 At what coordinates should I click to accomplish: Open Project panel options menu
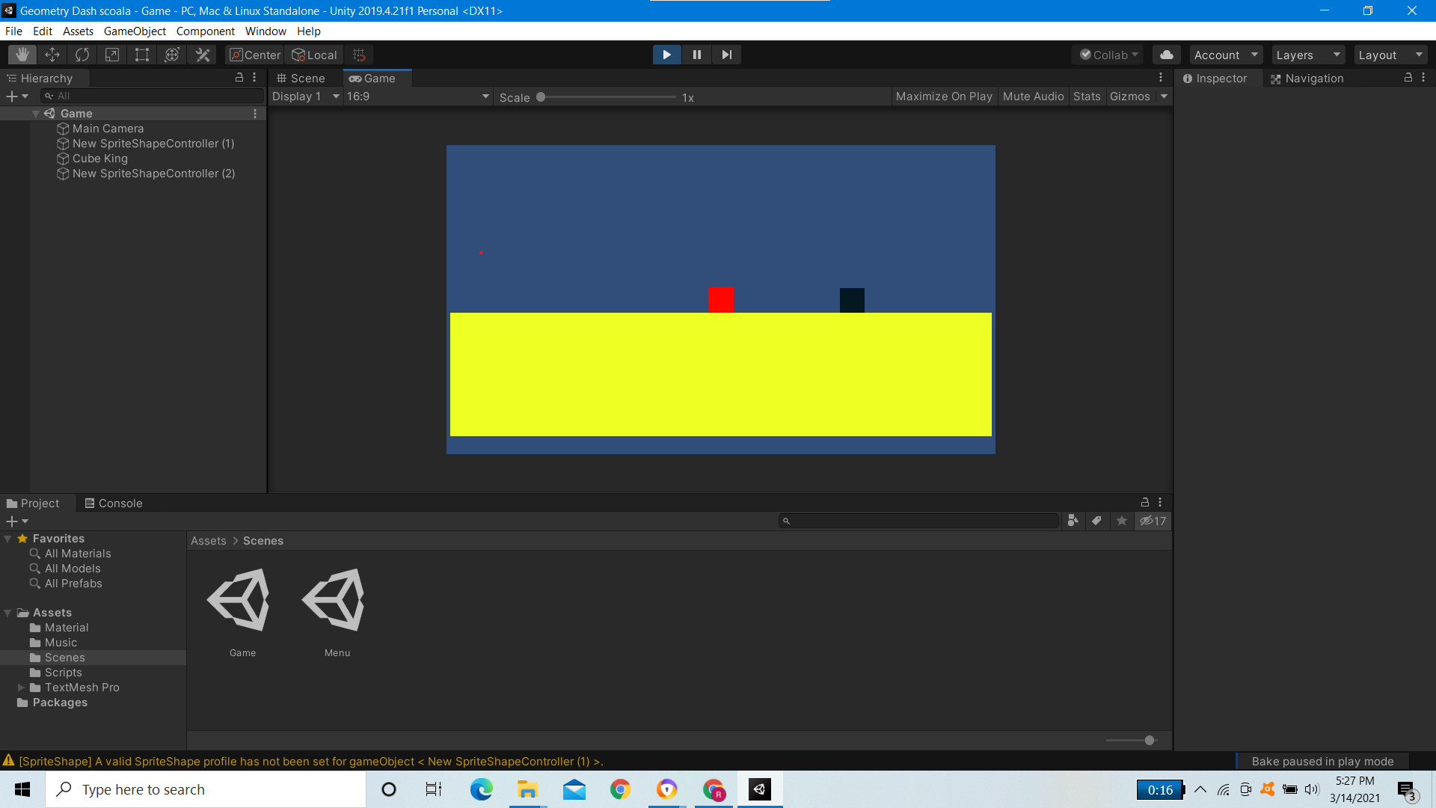pos(1160,503)
